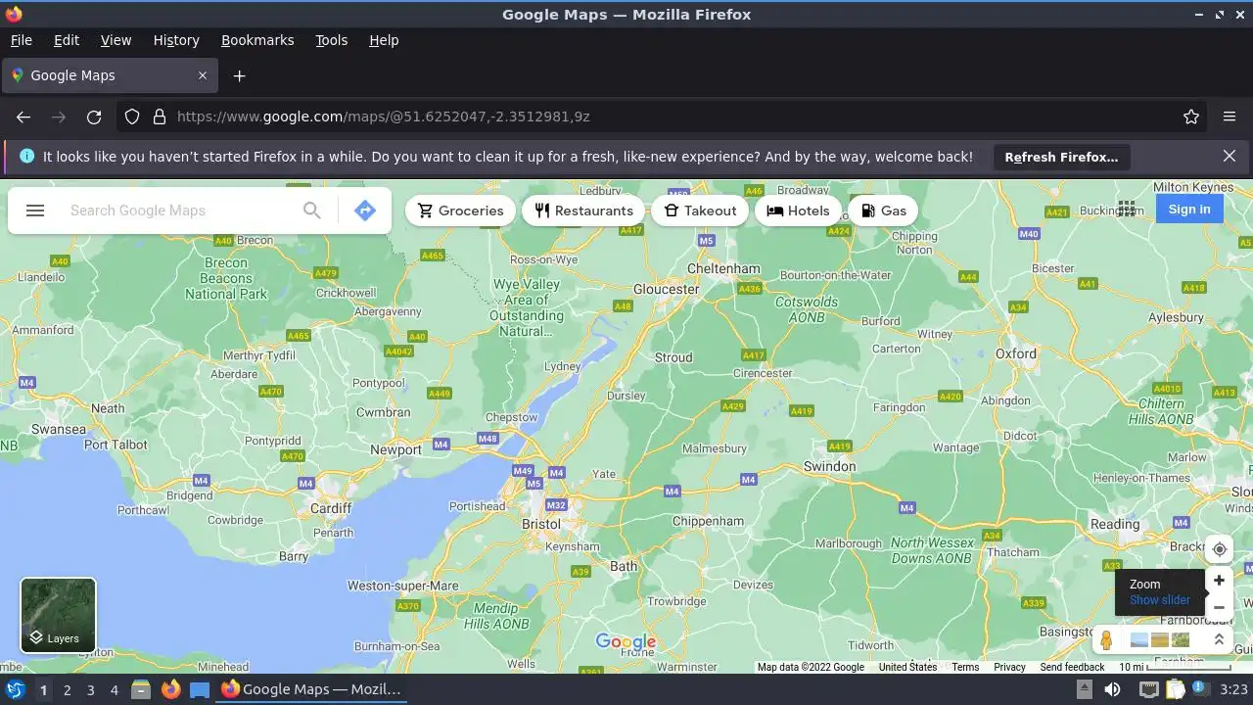Open the View menu
This screenshot has width=1253, height=705.
click(116, 40)
